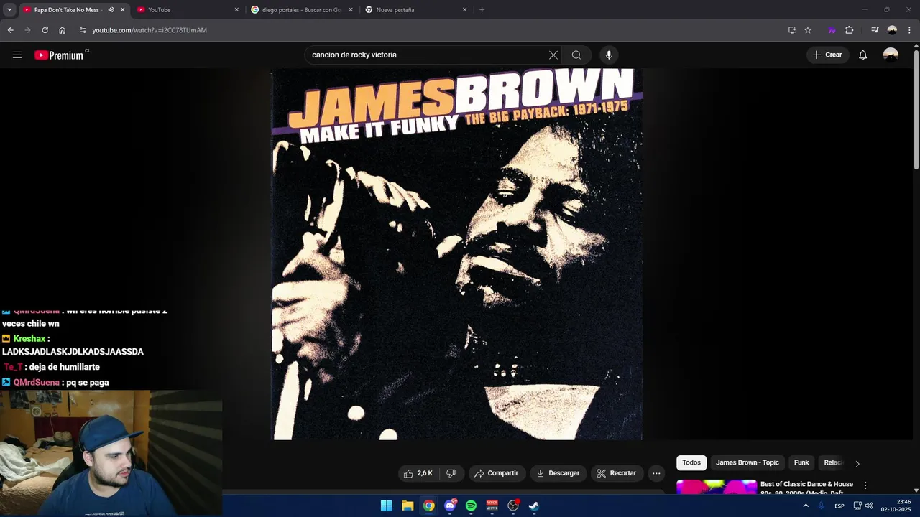This screenshot has width=920, height=517.
Task: Open Spotify from the taskbar
Action: click(471, 506)
